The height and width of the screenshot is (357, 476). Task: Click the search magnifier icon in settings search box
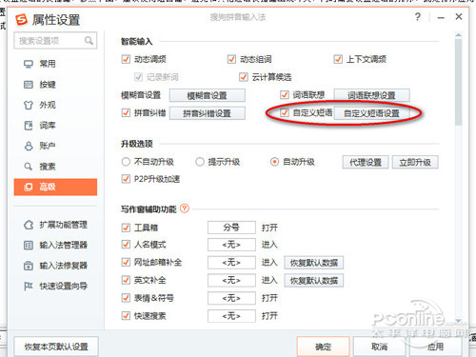coord(89,40)
